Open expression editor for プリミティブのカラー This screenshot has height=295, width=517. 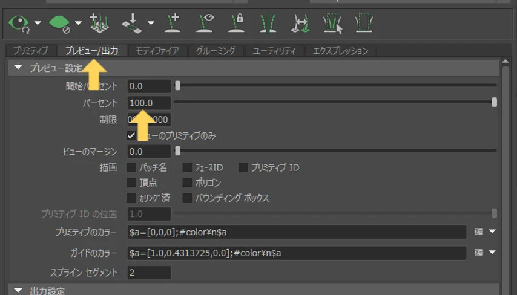479,232
